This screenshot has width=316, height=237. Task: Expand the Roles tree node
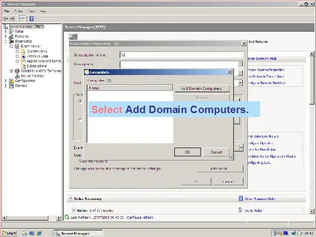tap(5, 32)
